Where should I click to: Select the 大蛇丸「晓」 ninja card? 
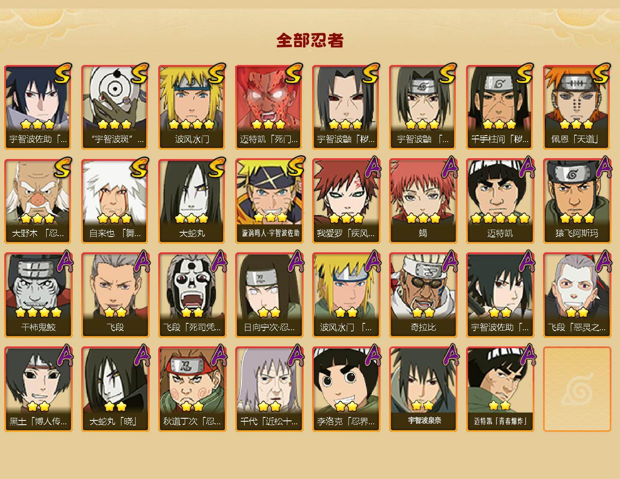(115, 389)
